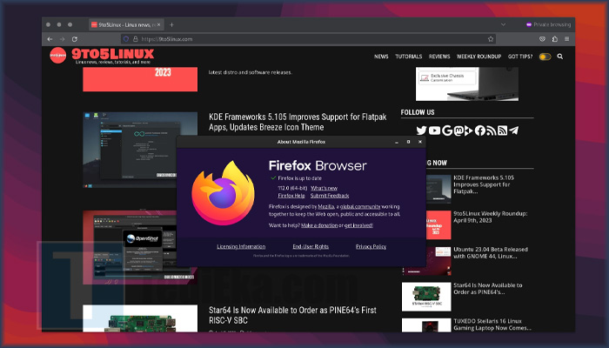
Task: Close the 9to5Linux browser tab
Action: point(158,25)
